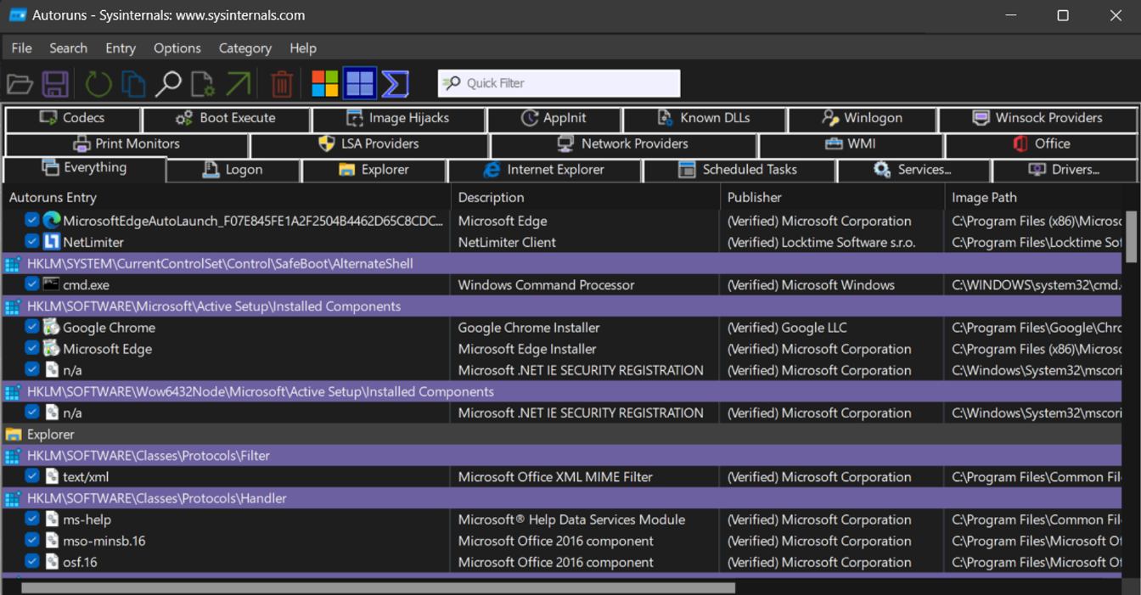Disable the mso-minsb.16 entry checkbox
The width and height of the screenshot is (1141, 595).
point(32,540)
